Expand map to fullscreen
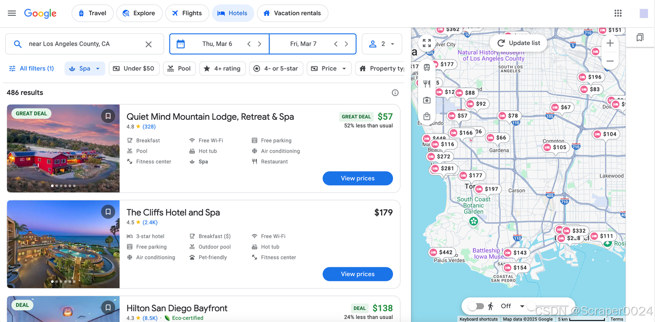The image size is (655, 322). 427,44
